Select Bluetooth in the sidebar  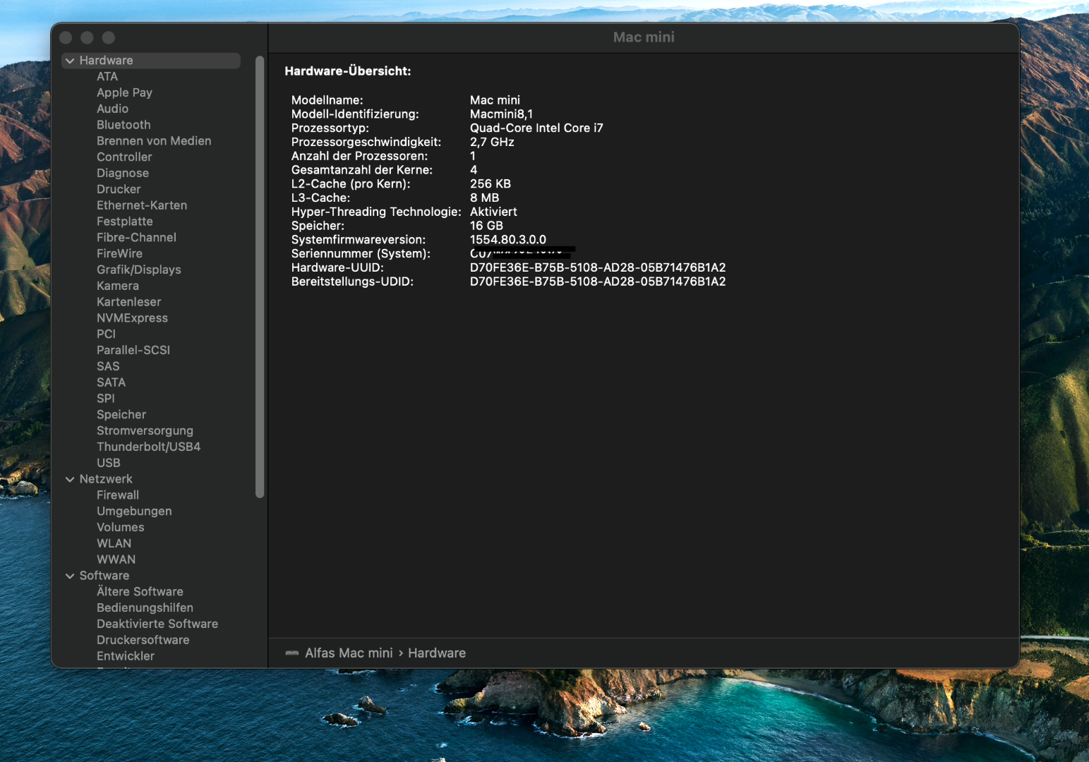tap(124, 125)
